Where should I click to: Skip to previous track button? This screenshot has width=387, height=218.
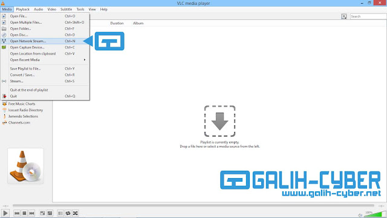click(x=17, y=213)
